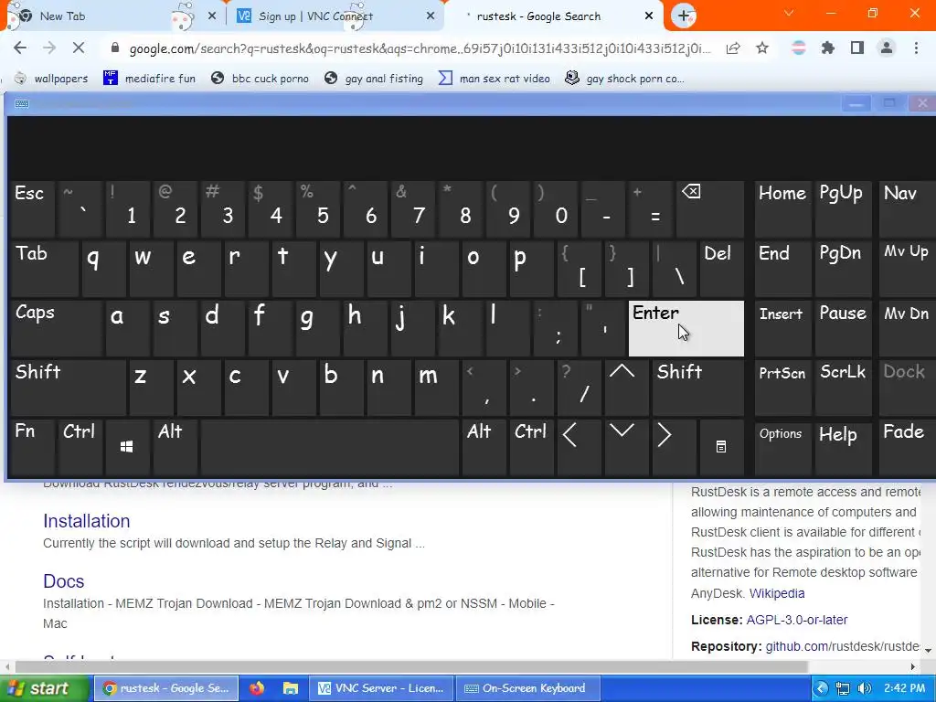Viewport: 936px width, 702px height.
Task: Go back in Chrome history
Action: (x=20, y=48)
